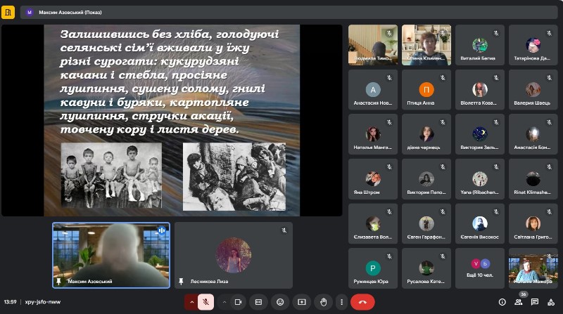This screenshot has width=563, height=314.
Task: Unpin Лесникова Лиза tile pin icon
Action: click(182, 282)
